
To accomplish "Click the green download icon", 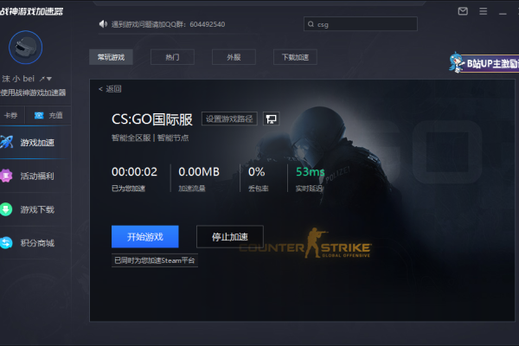I will coord(6,209).
